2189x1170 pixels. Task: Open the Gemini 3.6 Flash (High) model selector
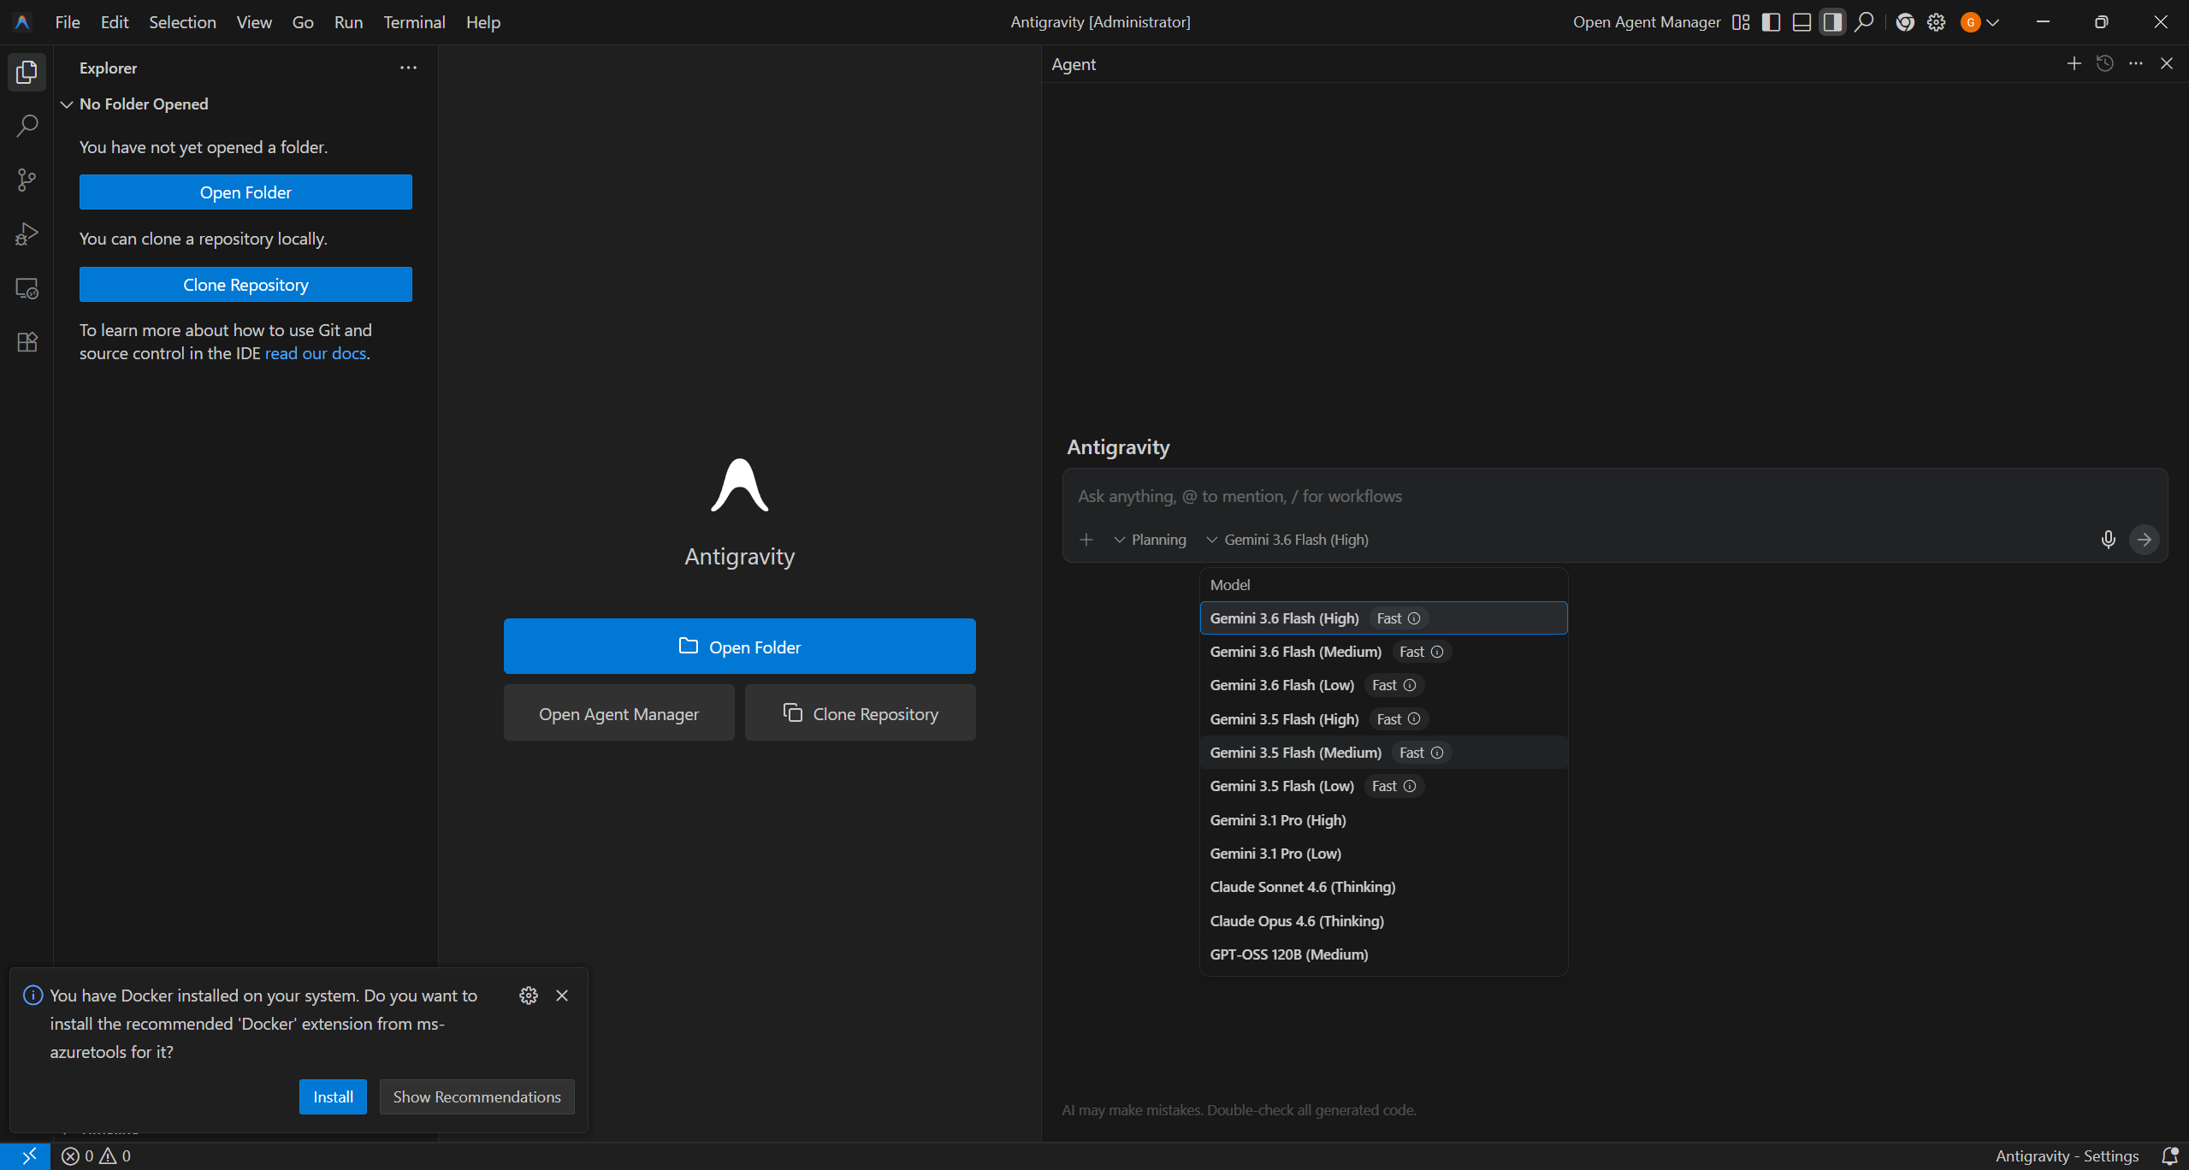click(x=1287, y=540)
